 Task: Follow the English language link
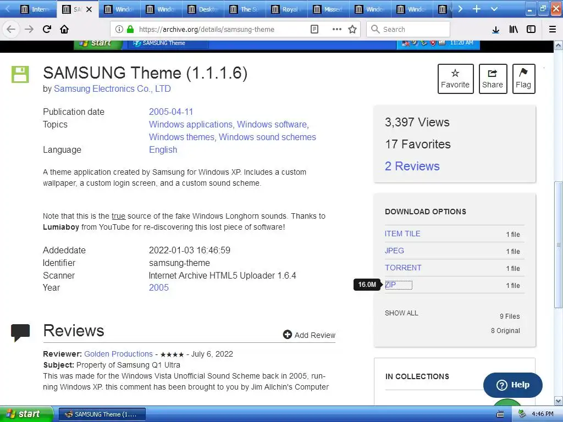pyautogui.click(x=163, y=149)
